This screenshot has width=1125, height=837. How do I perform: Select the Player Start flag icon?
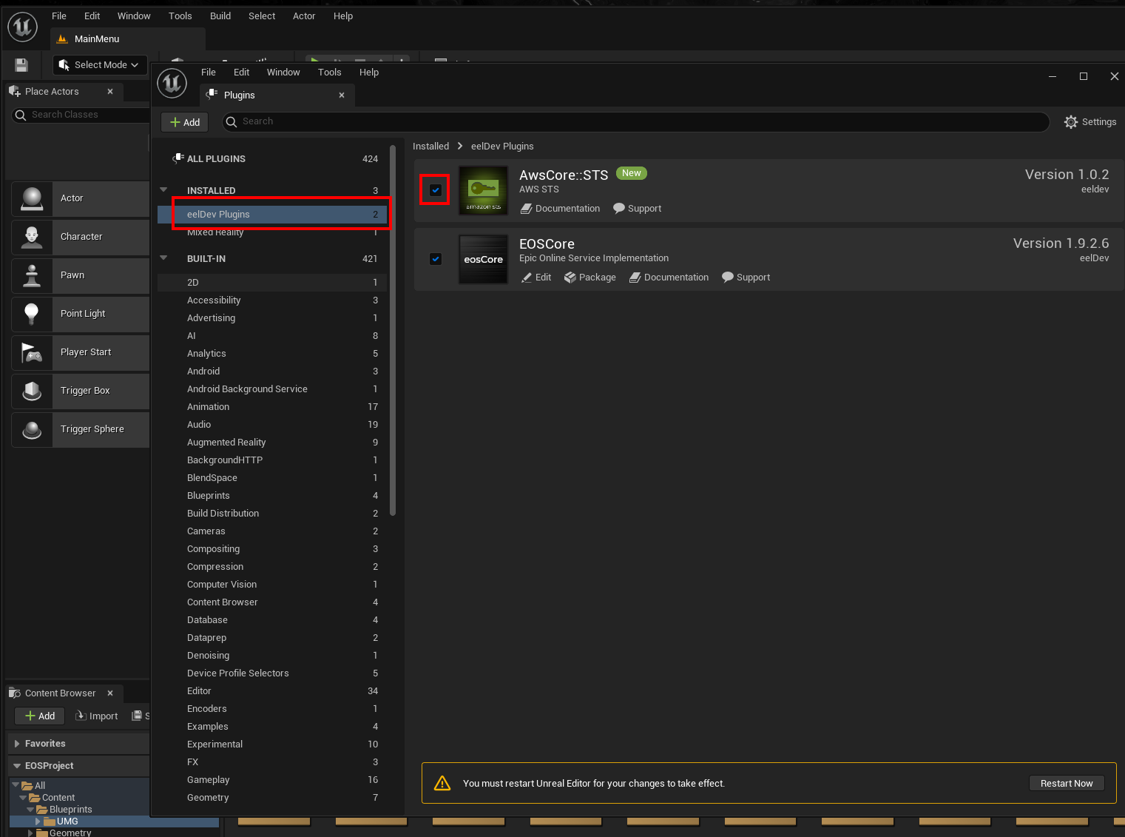pyautogui.click(x=32, y=353)
